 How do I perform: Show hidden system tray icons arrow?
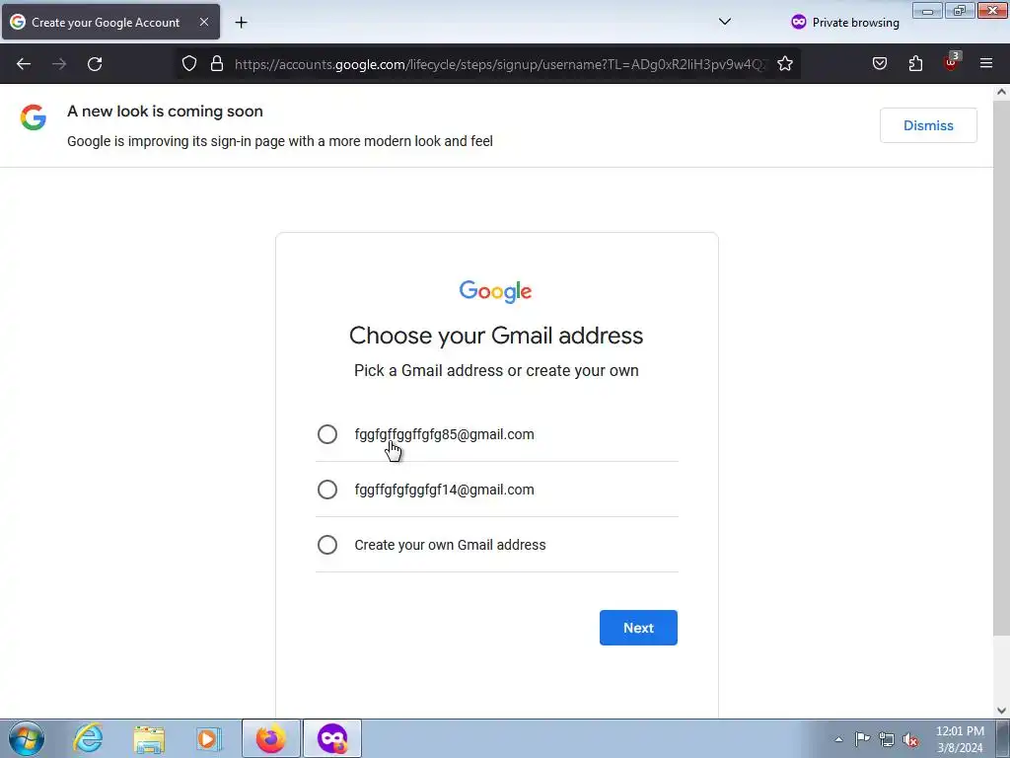(x=838, y=739)
